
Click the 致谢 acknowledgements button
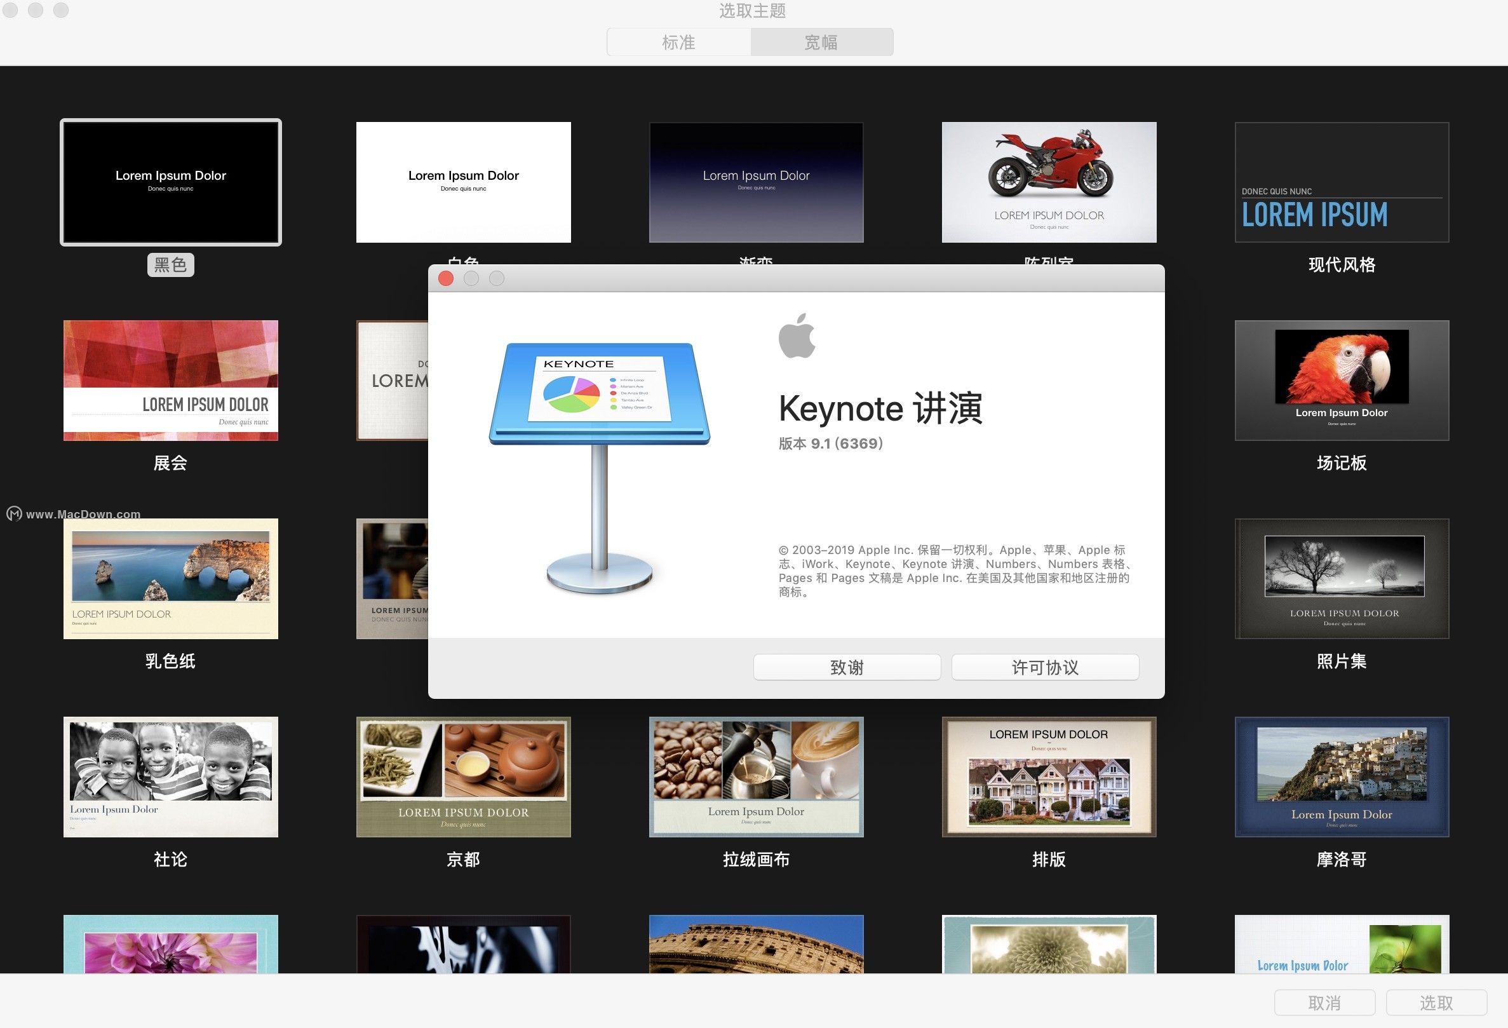click(847, 667)
